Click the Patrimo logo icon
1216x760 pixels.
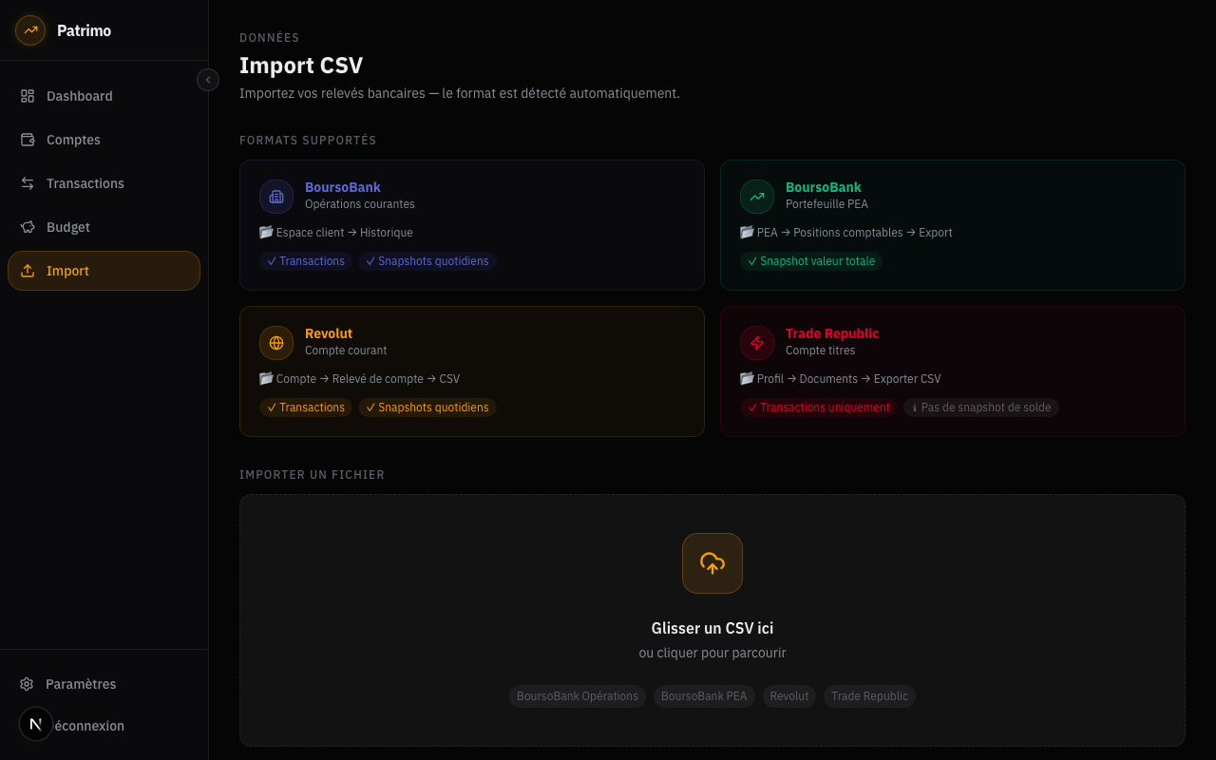(x=29, y=29)
